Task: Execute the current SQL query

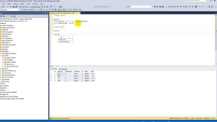Action: pyautogui.click(x=25, y=10)
